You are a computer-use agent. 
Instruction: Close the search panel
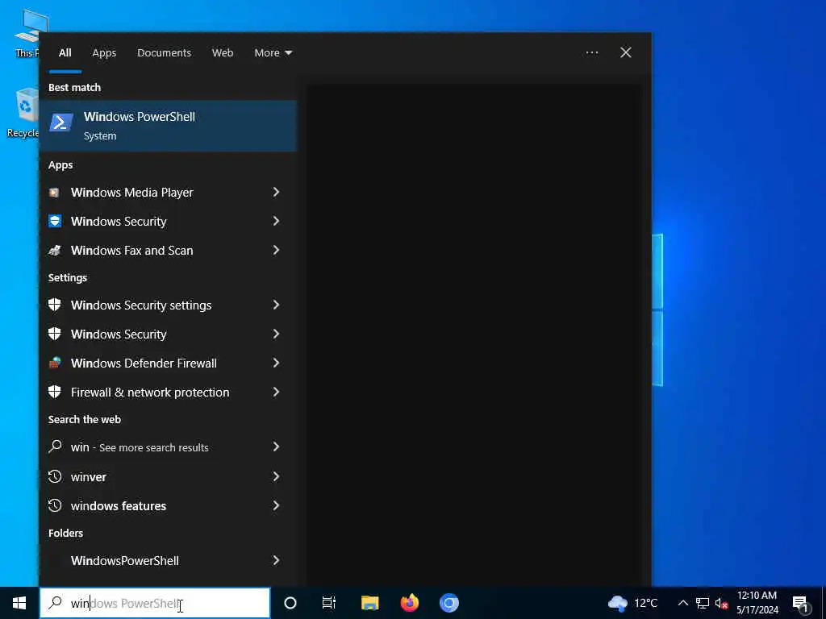tap(625, 52)
